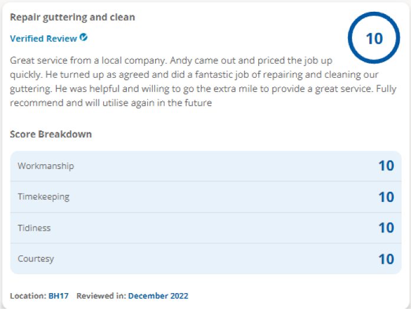Click the Timekeeping score row

(x=206, y=197)
